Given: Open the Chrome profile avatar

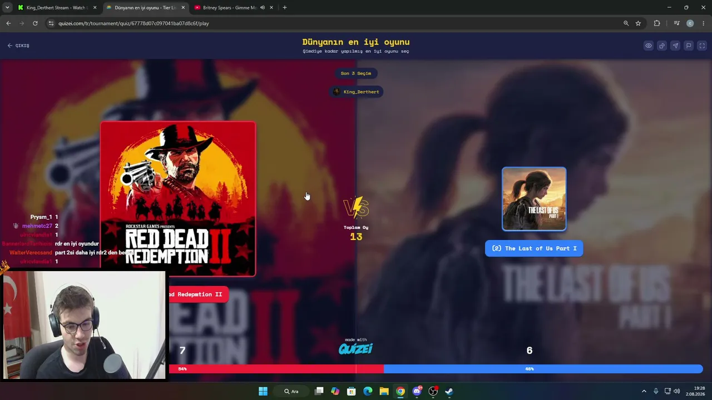Looking at the screenshot, I should point(690,23).
